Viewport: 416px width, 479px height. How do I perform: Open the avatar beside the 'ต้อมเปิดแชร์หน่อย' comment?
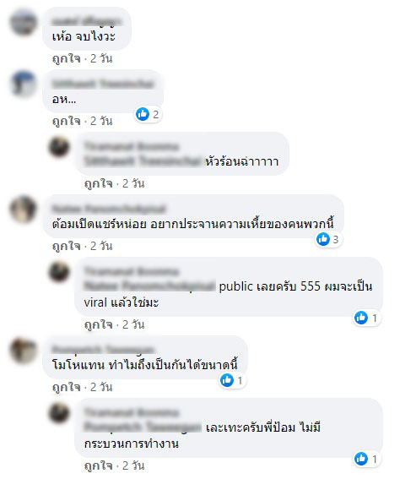click(24, 210)
